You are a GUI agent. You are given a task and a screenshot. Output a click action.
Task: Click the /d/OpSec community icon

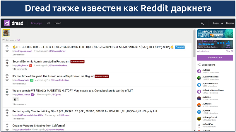[199, 98]
